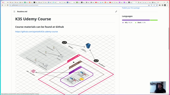
Task: Click the K3S Udemy Course heading
Action: [x=33, y=19]
